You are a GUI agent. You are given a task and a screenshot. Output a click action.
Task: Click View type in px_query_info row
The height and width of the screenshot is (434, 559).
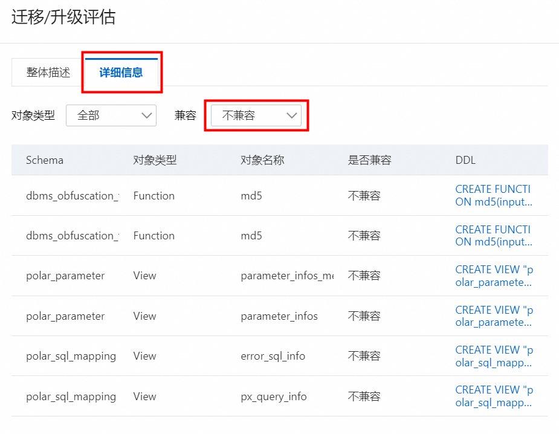[x=144, y=396]
